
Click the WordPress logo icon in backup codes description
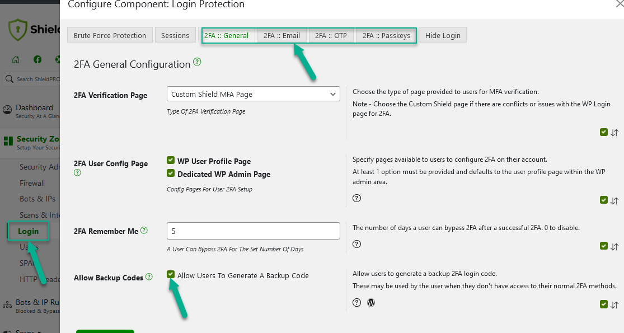click(370, 303)
